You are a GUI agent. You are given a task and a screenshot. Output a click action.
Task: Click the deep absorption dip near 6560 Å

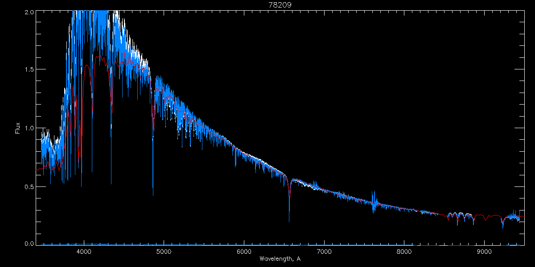click(x=289, y=220)
